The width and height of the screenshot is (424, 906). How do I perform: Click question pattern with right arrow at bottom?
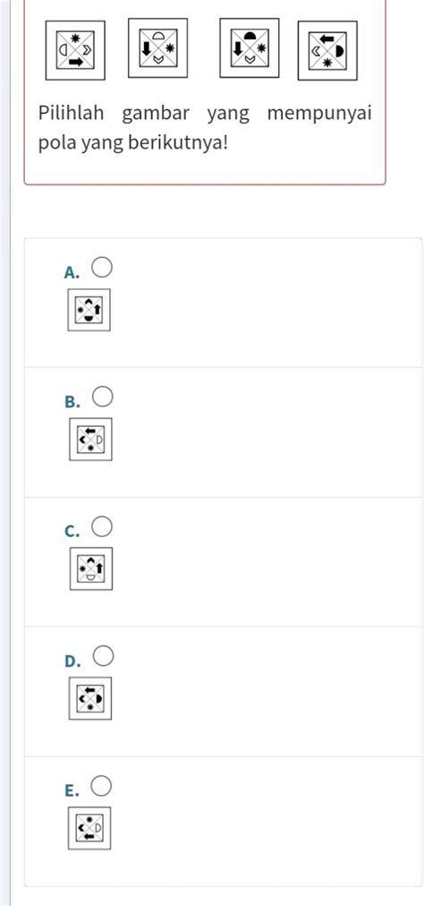(75, 50)
